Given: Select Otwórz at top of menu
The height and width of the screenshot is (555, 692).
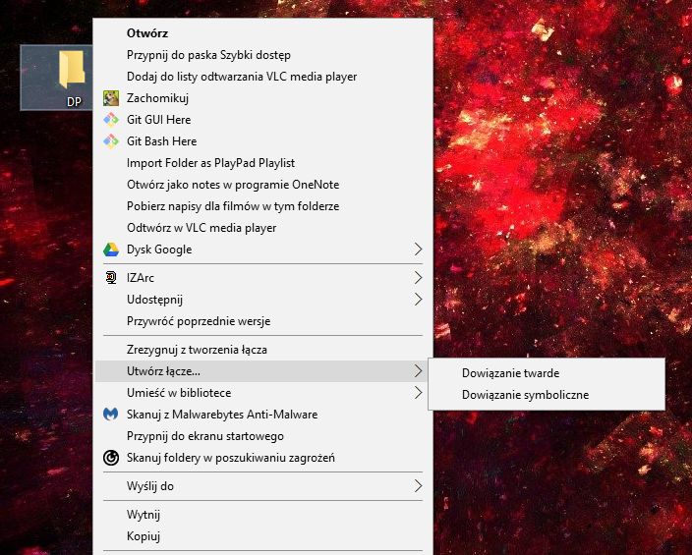Looking at the screenshot, I should coord(146,33).
